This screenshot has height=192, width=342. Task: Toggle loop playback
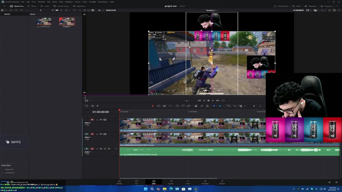click(223, 101)
